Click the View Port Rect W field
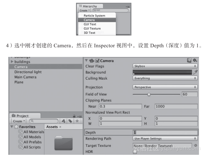The height and width of the screenshot is (156, 205). (120, 124)
